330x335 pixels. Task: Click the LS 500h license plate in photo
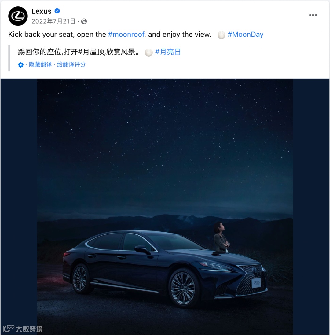click(256, 283)
